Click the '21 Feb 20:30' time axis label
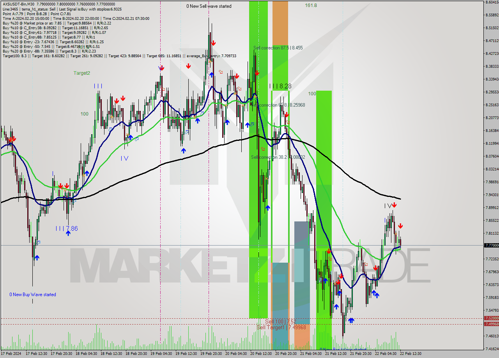The image size is (499, 358). pyautogui.click(x=361, y=353)
